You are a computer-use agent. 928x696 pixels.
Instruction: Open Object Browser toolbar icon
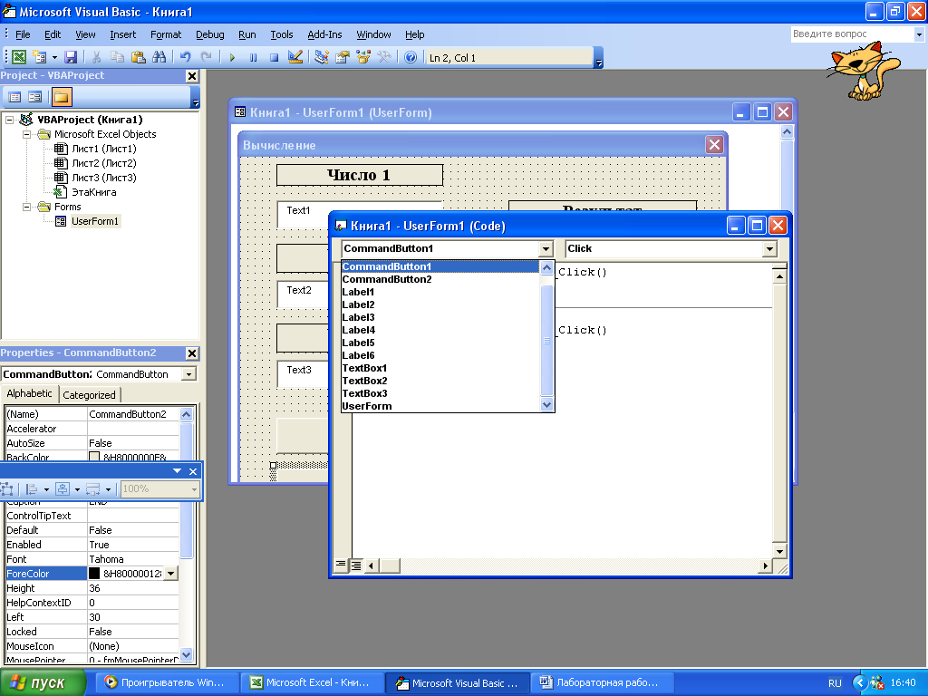pyautogui.click(x=363, y=57)
